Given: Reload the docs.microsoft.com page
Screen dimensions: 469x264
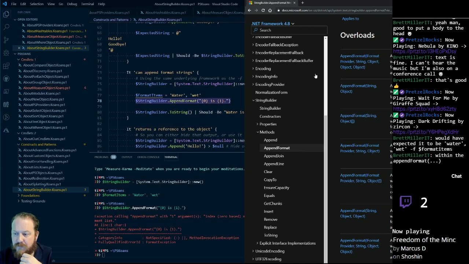Looking at the screenshot, I should click(x=263, y=10).
